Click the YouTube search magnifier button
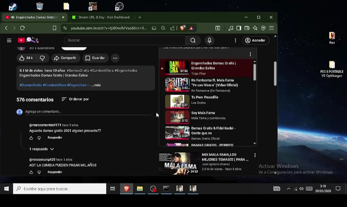347x207 pixels. point(193,41)
